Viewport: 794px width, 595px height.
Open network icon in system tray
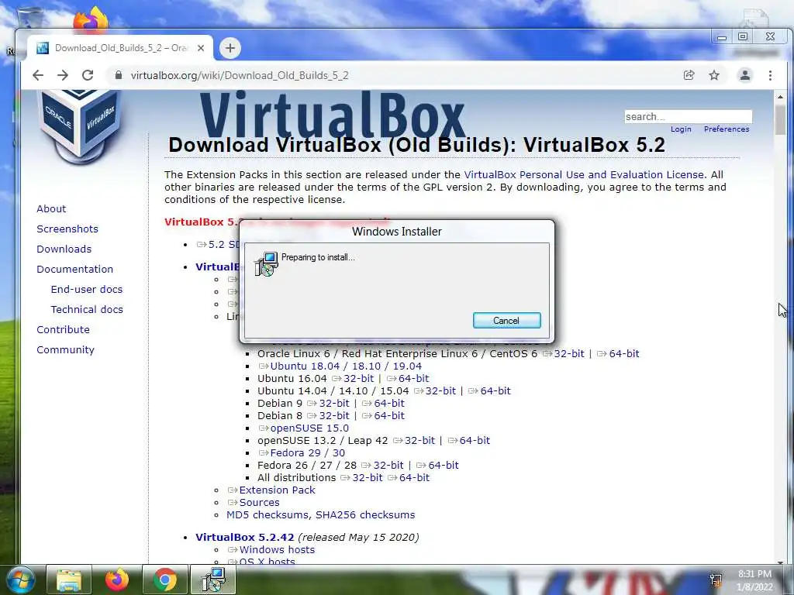pos(716,580)
